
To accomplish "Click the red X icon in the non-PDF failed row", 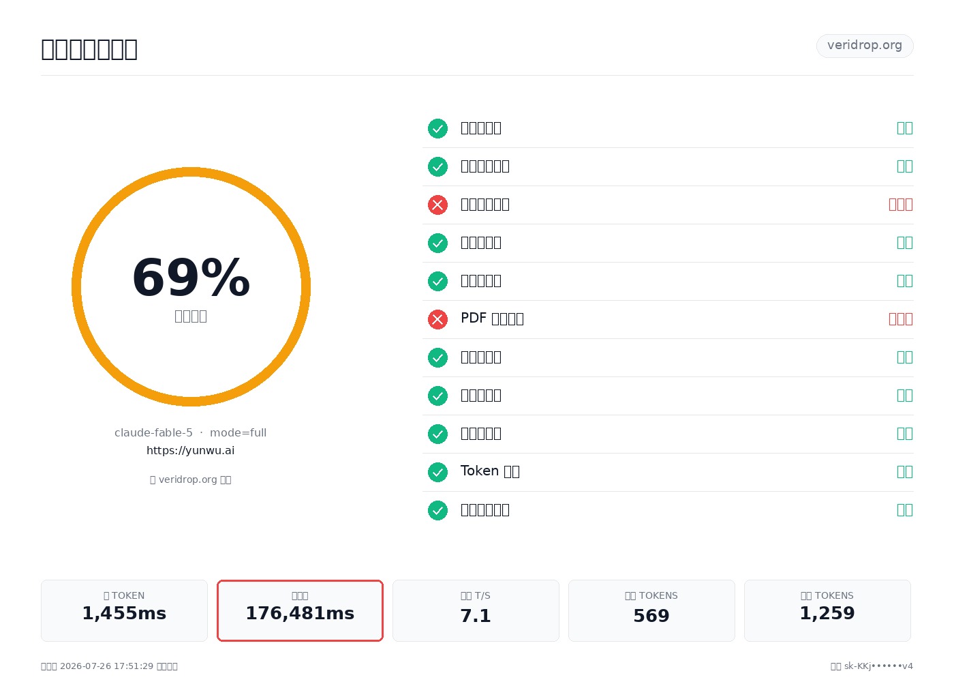I will point(437,205).
